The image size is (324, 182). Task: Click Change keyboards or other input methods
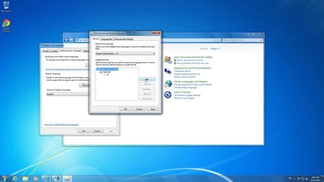coord(193,84)
